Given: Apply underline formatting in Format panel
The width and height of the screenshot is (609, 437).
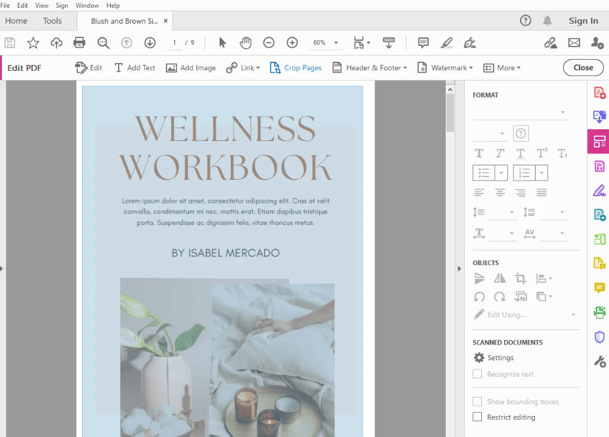Looking at the screenshot, I should pyautogui.click(x=520, y=153).
